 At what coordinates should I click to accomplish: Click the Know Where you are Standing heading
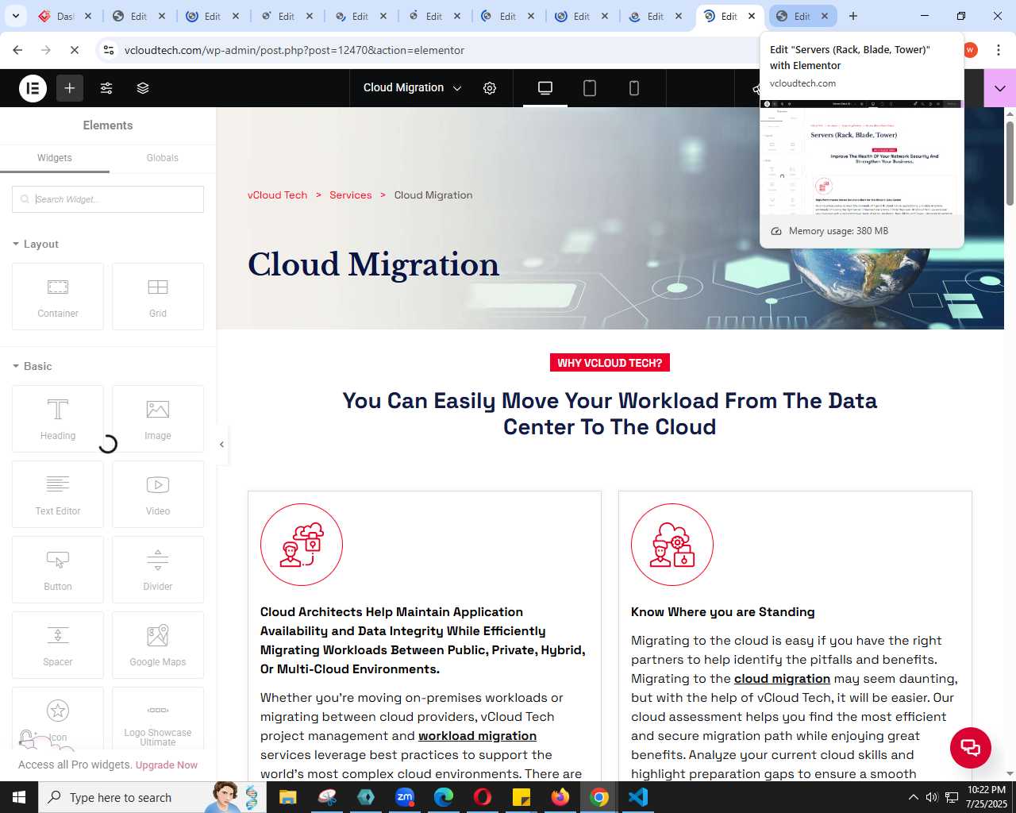[x=723, y=612]
